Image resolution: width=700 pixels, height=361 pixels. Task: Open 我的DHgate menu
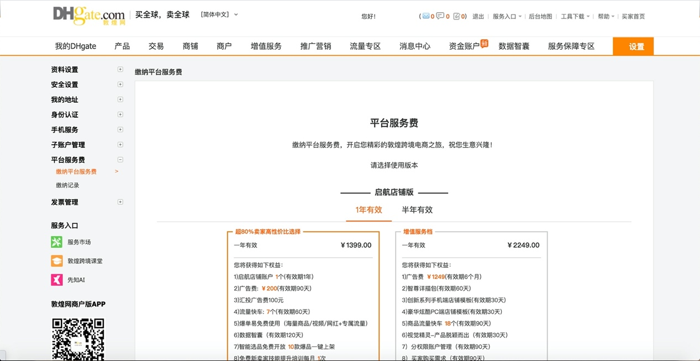[x=76, y=46]
